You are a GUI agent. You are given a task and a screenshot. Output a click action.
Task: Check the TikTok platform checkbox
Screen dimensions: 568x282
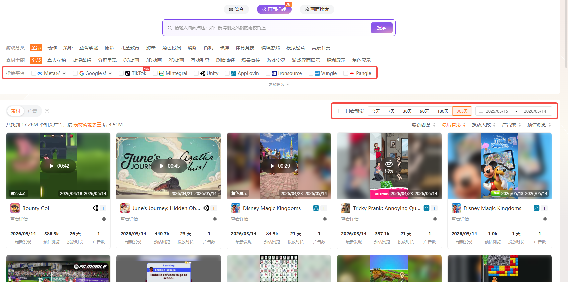click(x=121, y=73)
